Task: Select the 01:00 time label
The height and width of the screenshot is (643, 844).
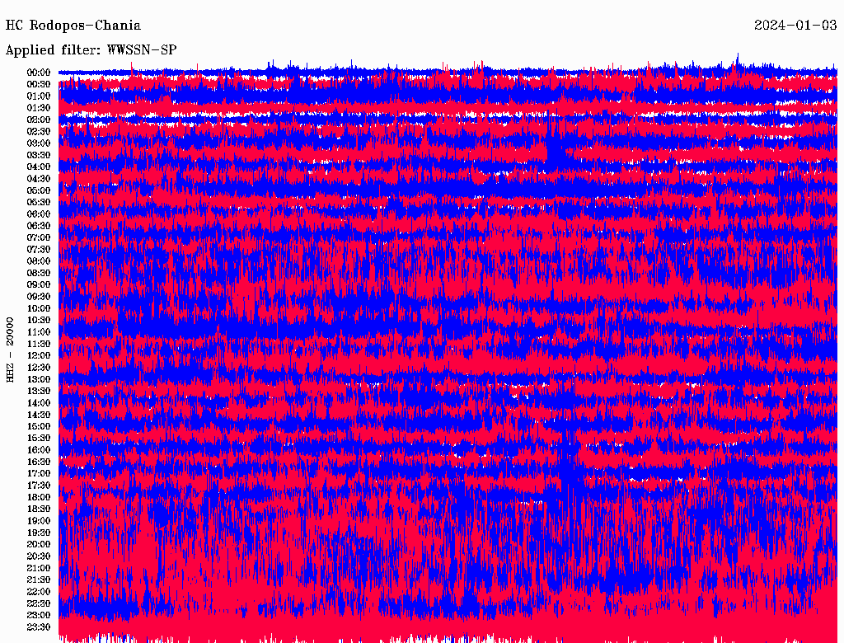Action: pyautogui.click(x=39, y=96)
